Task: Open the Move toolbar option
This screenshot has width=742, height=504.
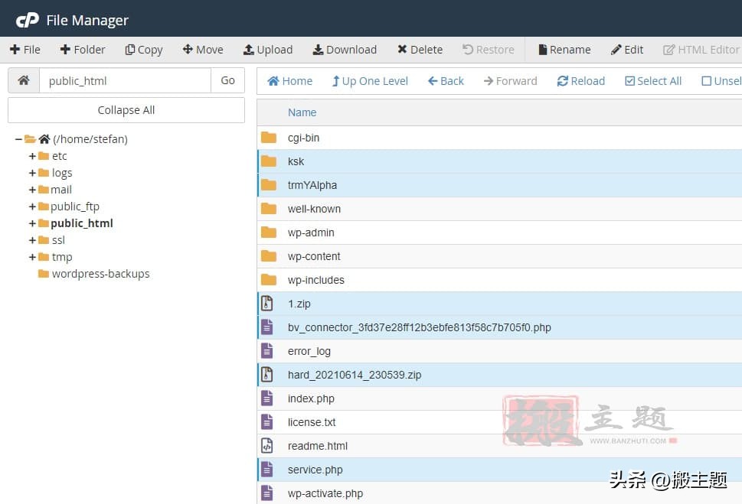Action: click(203, 50)
